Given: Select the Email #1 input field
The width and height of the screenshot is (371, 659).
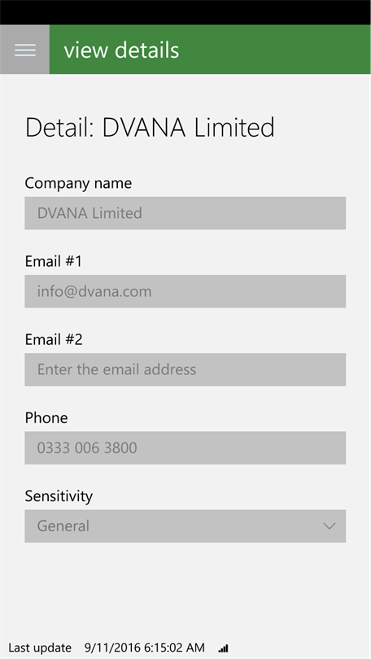Looking at the screenshot, I should [185, 291].
